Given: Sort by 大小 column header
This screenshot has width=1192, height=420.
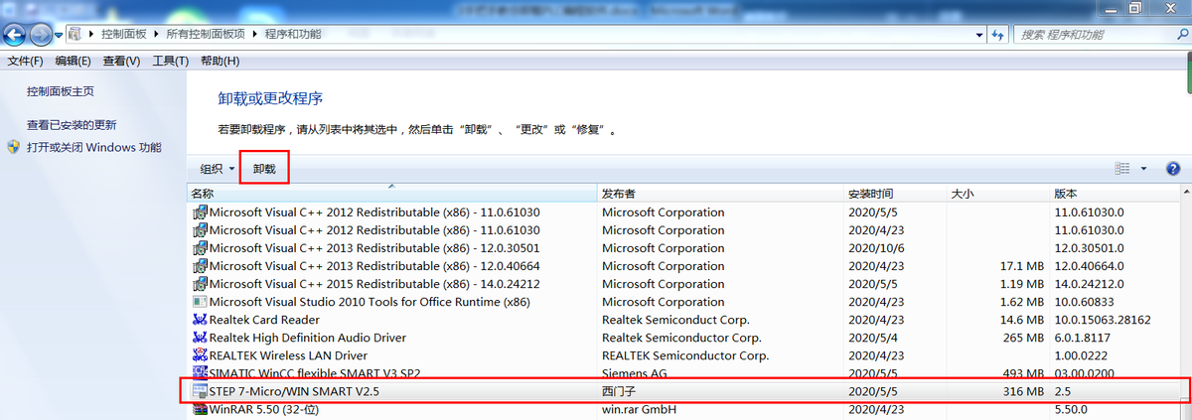Looking at the screenshot, I should click(998, 194).
